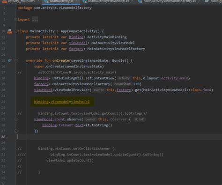Place the cursor on empty line 28
The height and width of the screenshot is (185, 222).
(118, 137)
